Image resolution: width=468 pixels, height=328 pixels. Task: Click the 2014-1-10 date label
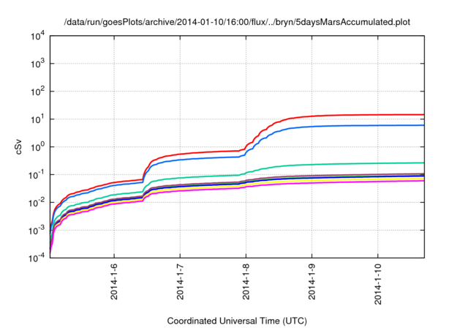(x=378, y=284)
